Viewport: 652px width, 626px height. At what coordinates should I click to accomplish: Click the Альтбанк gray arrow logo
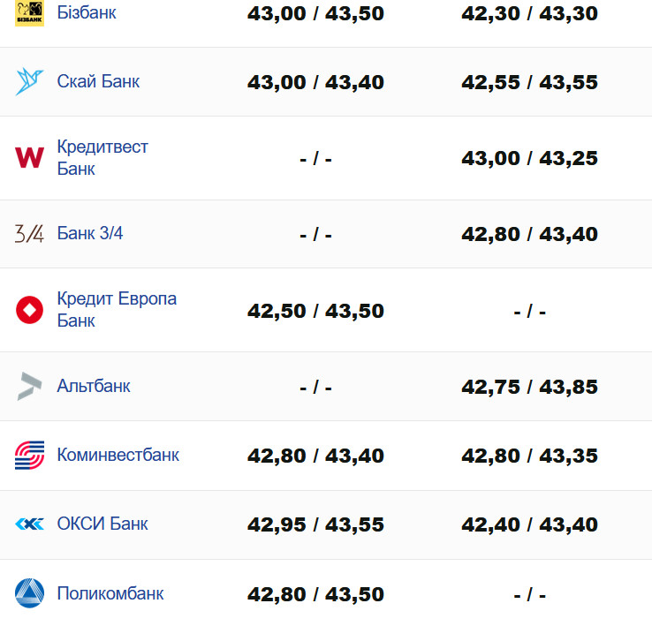pyautogui.click(x=29, y=387)
